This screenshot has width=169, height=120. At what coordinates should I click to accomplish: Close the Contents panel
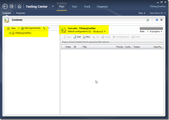(x=161, y=20)
